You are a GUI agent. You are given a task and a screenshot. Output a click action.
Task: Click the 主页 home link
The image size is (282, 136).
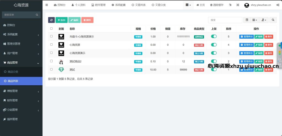[200, 5]
